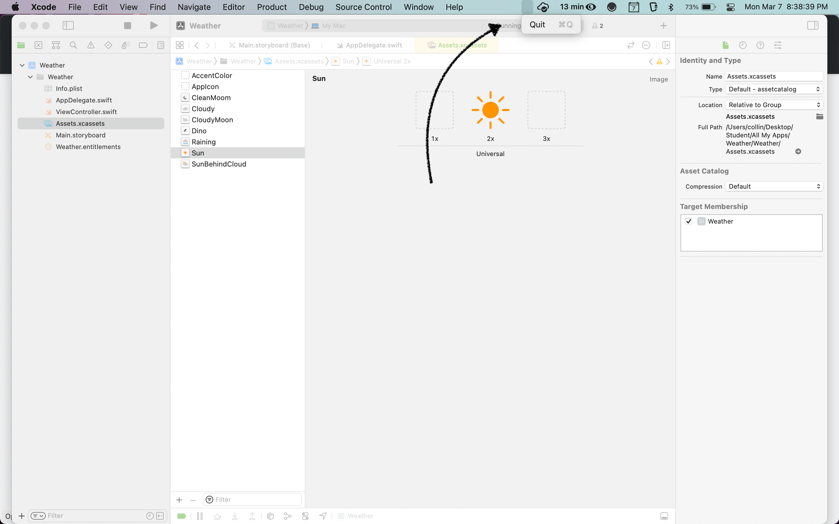The image size is (839, 524).
Task: Toggle recent files filter clock icon
Action: pos(150,516)
